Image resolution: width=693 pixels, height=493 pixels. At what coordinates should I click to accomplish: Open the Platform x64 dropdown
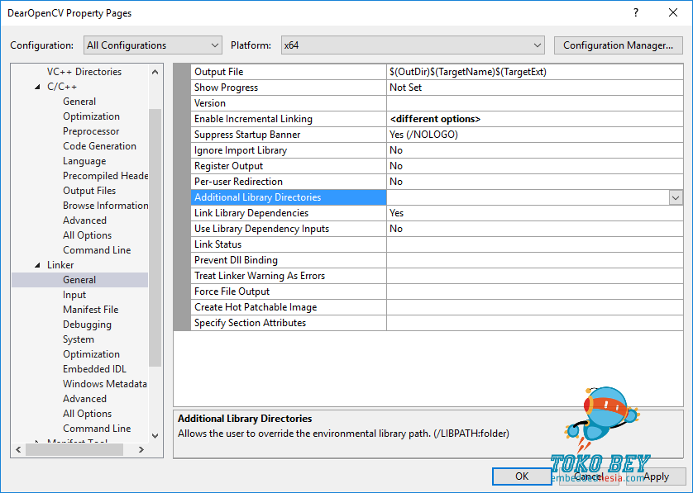[413, 45]
